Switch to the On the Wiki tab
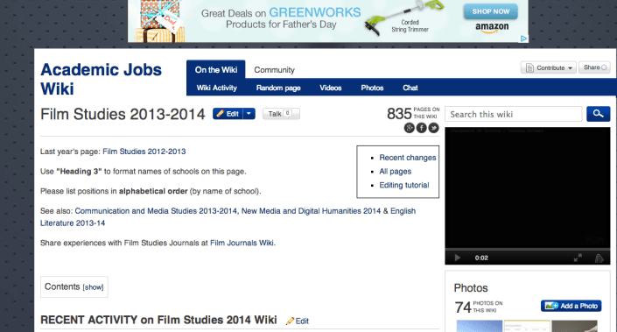 pyautogui.click(x=216, y=70)
